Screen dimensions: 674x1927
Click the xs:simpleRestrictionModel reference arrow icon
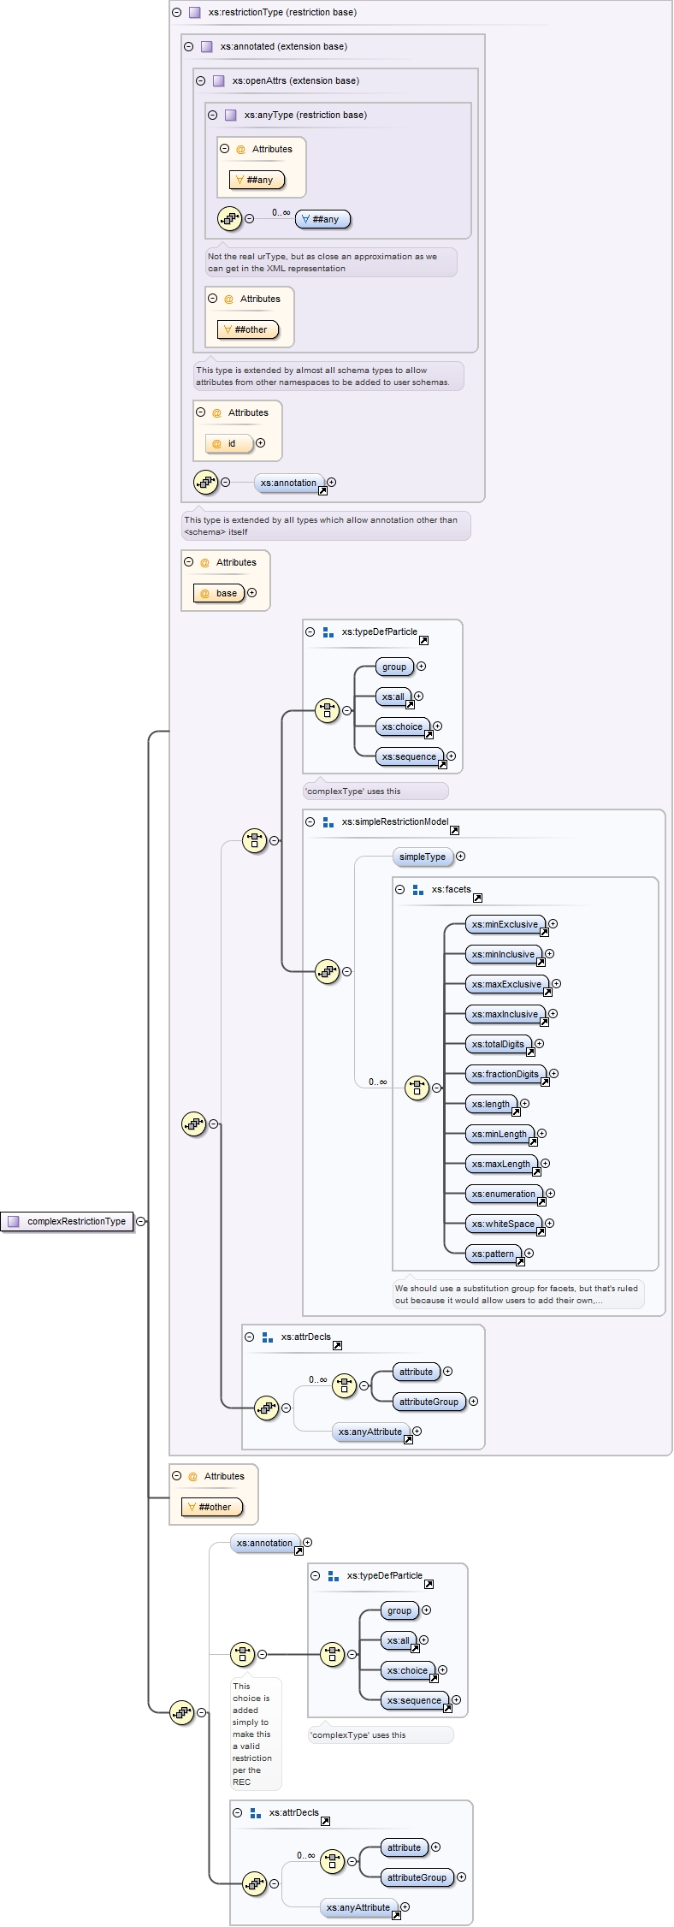[454, 830]
